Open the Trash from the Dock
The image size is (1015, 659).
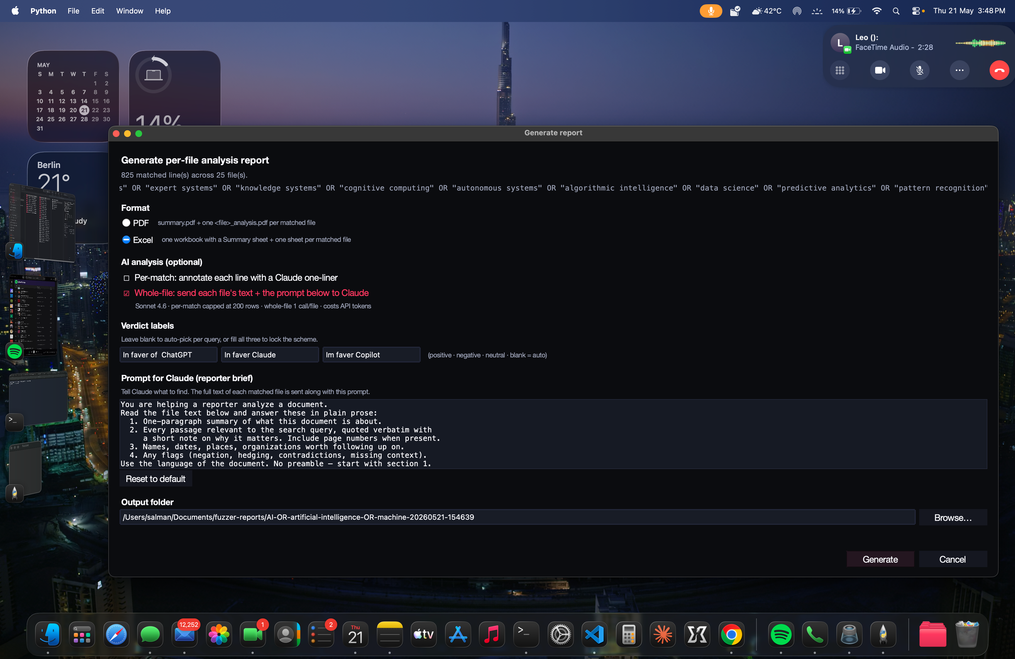pos(967,634)
